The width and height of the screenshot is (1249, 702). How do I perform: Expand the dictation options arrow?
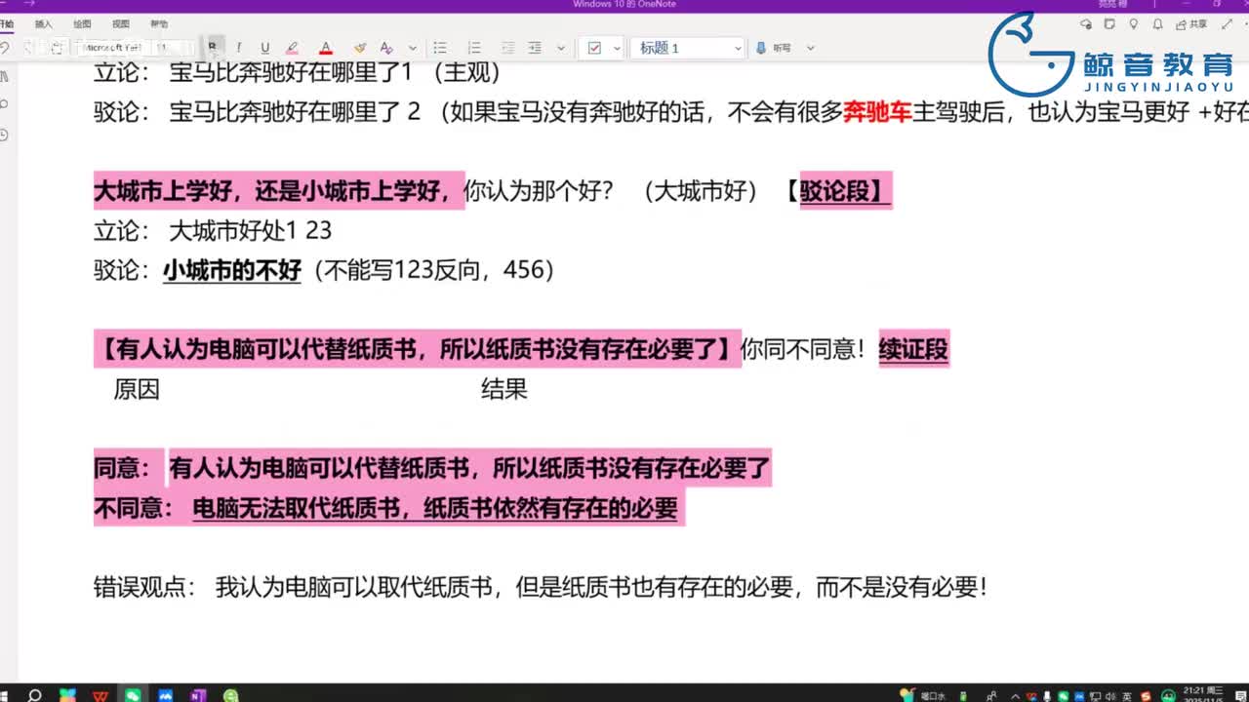click(x=810, y=47)
